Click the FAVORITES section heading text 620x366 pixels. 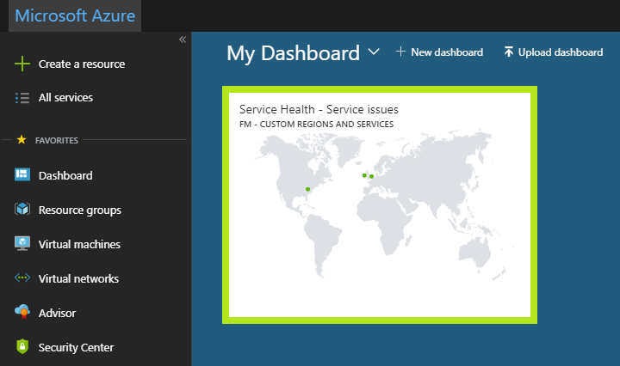click(x=57, y=140)
